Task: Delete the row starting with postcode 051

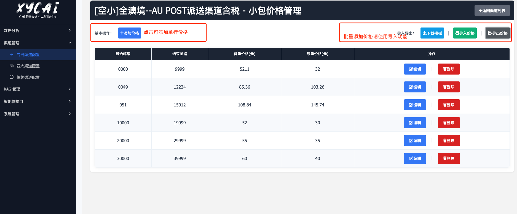Action: pyautogui.click(x=449, y=105)
